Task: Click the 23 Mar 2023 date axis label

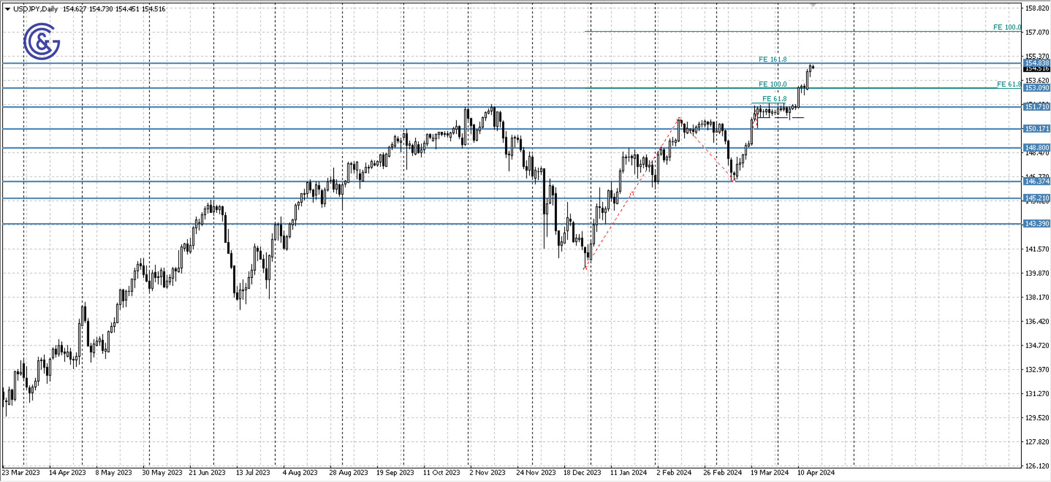Action: click(21, 473)
